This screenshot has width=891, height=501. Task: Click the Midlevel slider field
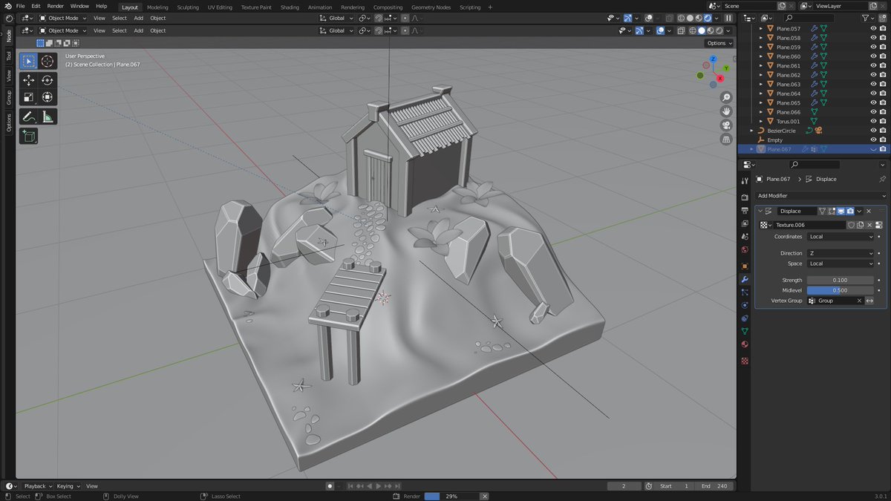pos(841,290)
